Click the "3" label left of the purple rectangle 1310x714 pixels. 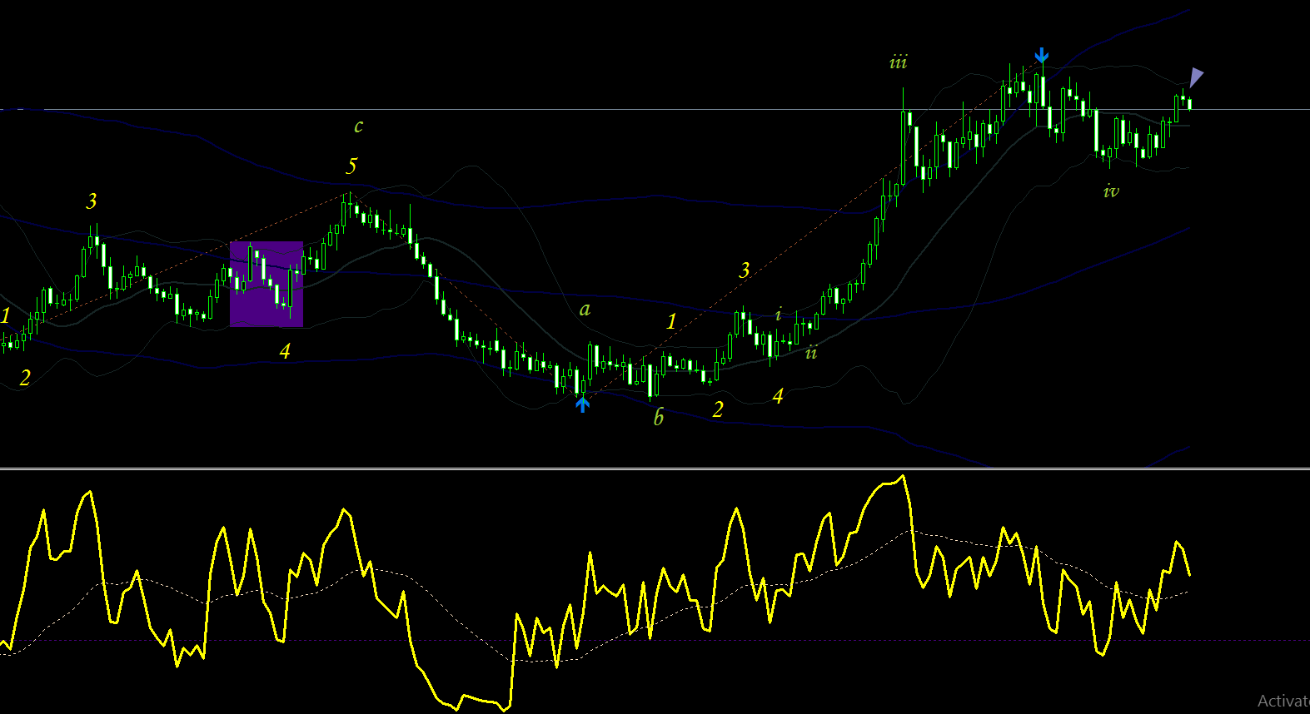[92, 201]
